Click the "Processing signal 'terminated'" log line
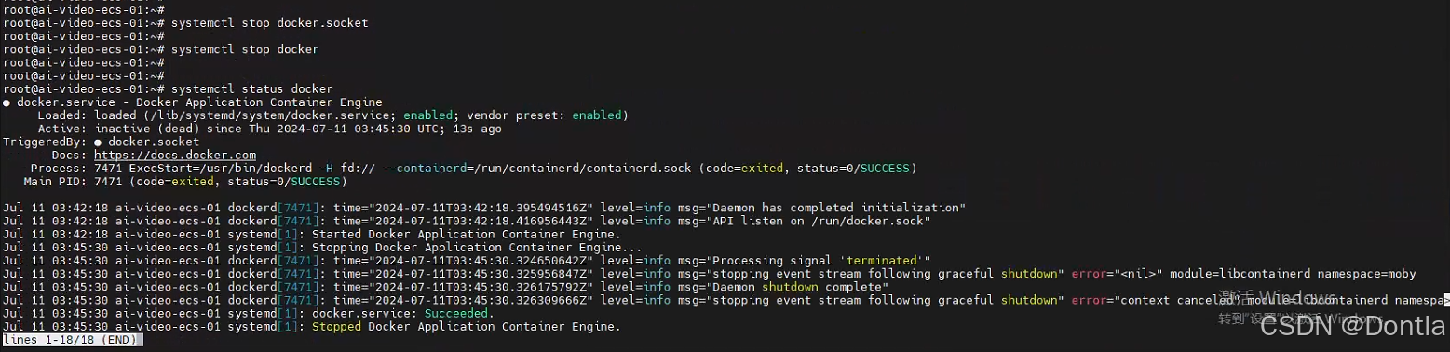This screenshot has height=352, width=1450. coord(467,261)
